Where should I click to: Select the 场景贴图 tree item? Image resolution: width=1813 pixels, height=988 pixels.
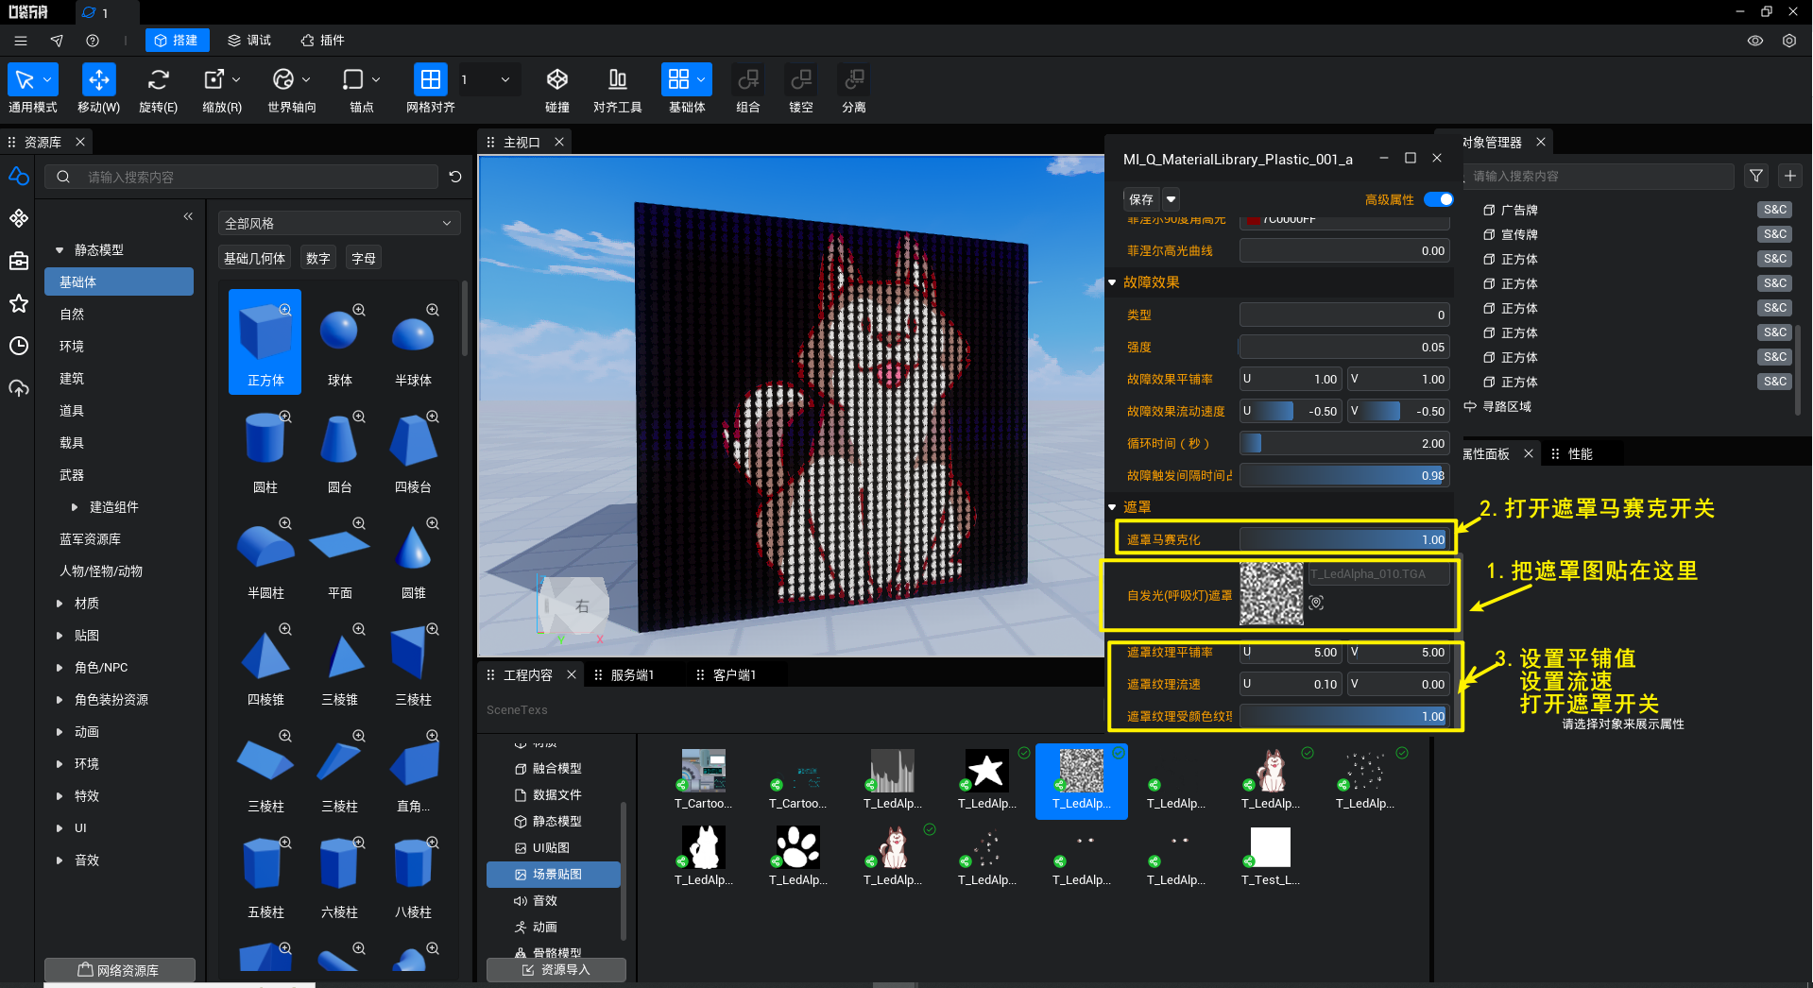(554, 875)
